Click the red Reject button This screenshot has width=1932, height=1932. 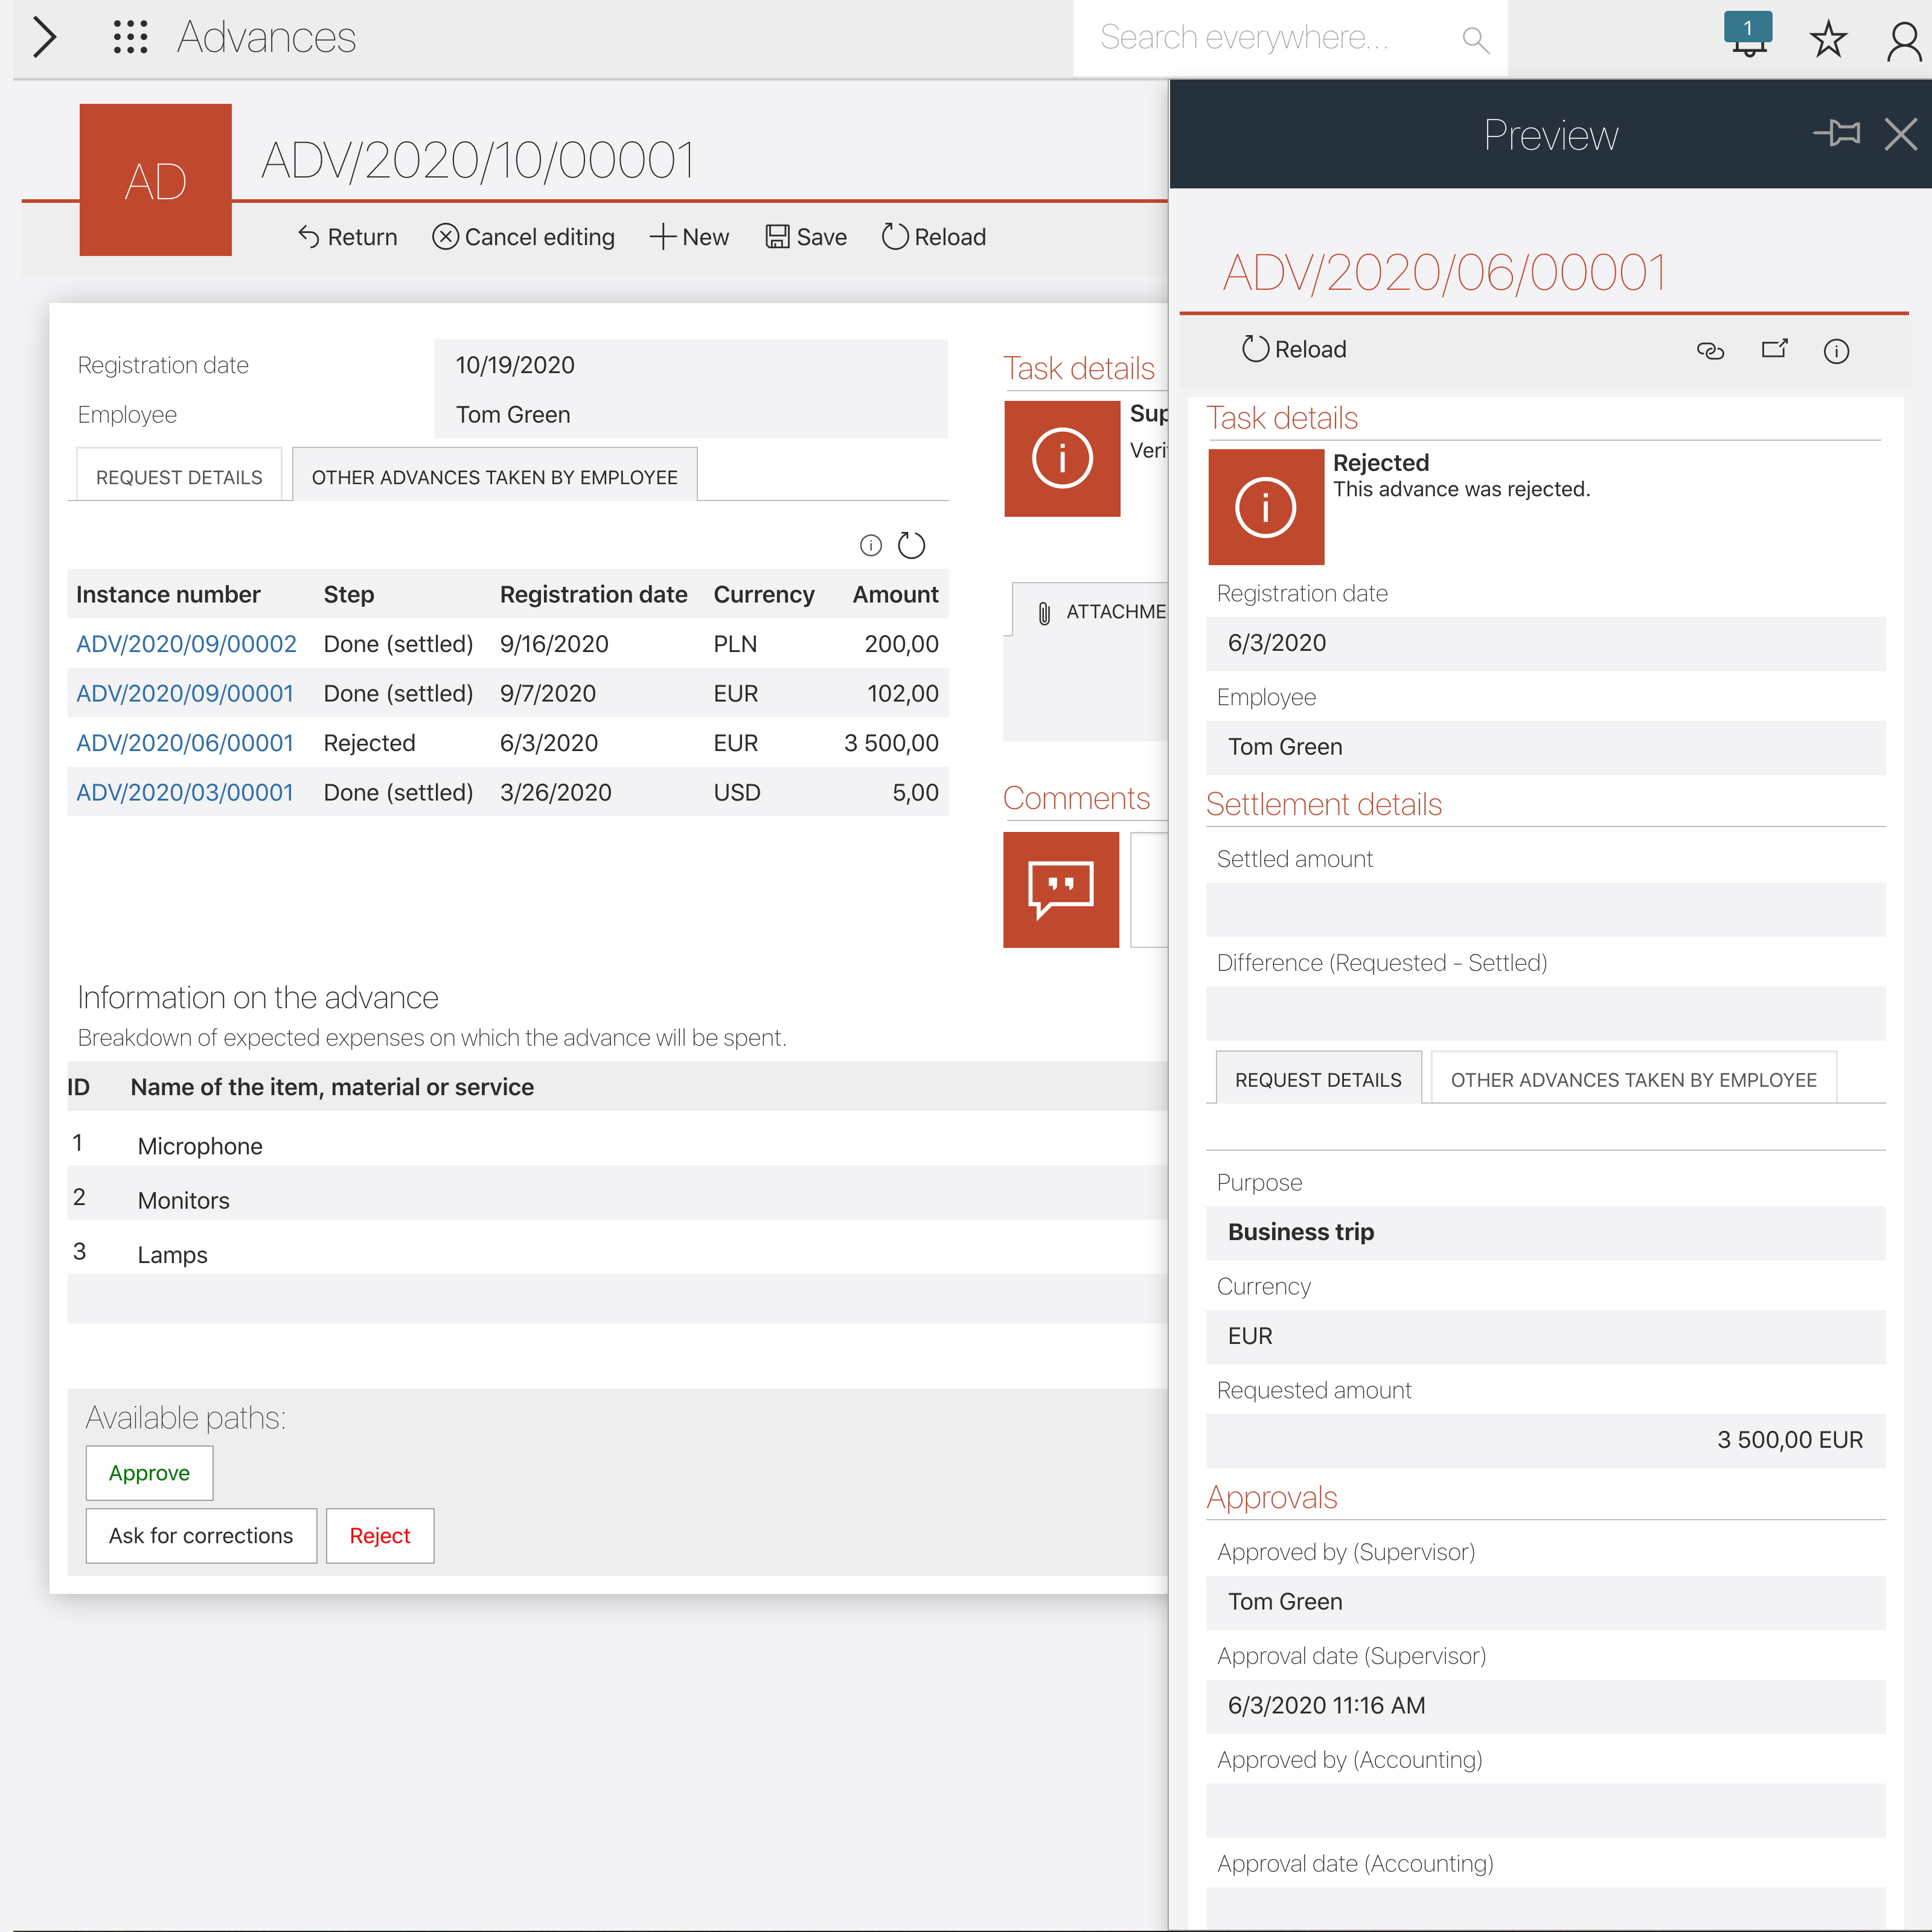coord(379,1536)
